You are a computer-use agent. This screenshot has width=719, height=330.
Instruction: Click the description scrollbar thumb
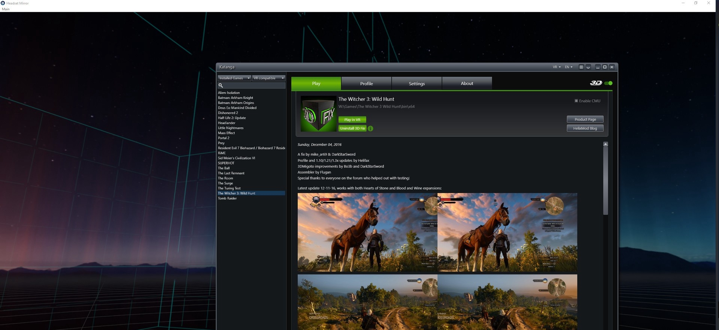pyautogui.click(x=606, y=181)
